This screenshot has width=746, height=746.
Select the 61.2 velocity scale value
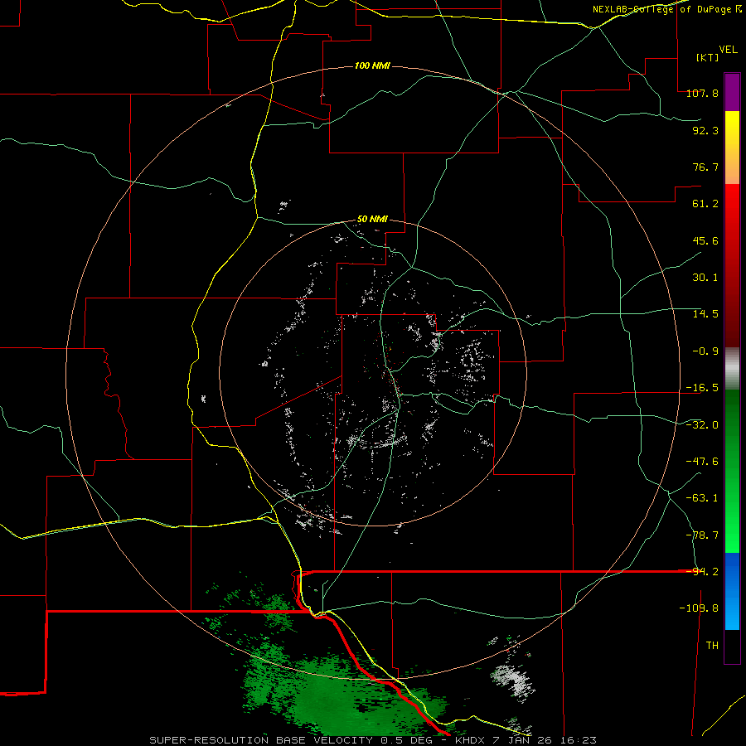pyautogui.click(x=705, y=204)
